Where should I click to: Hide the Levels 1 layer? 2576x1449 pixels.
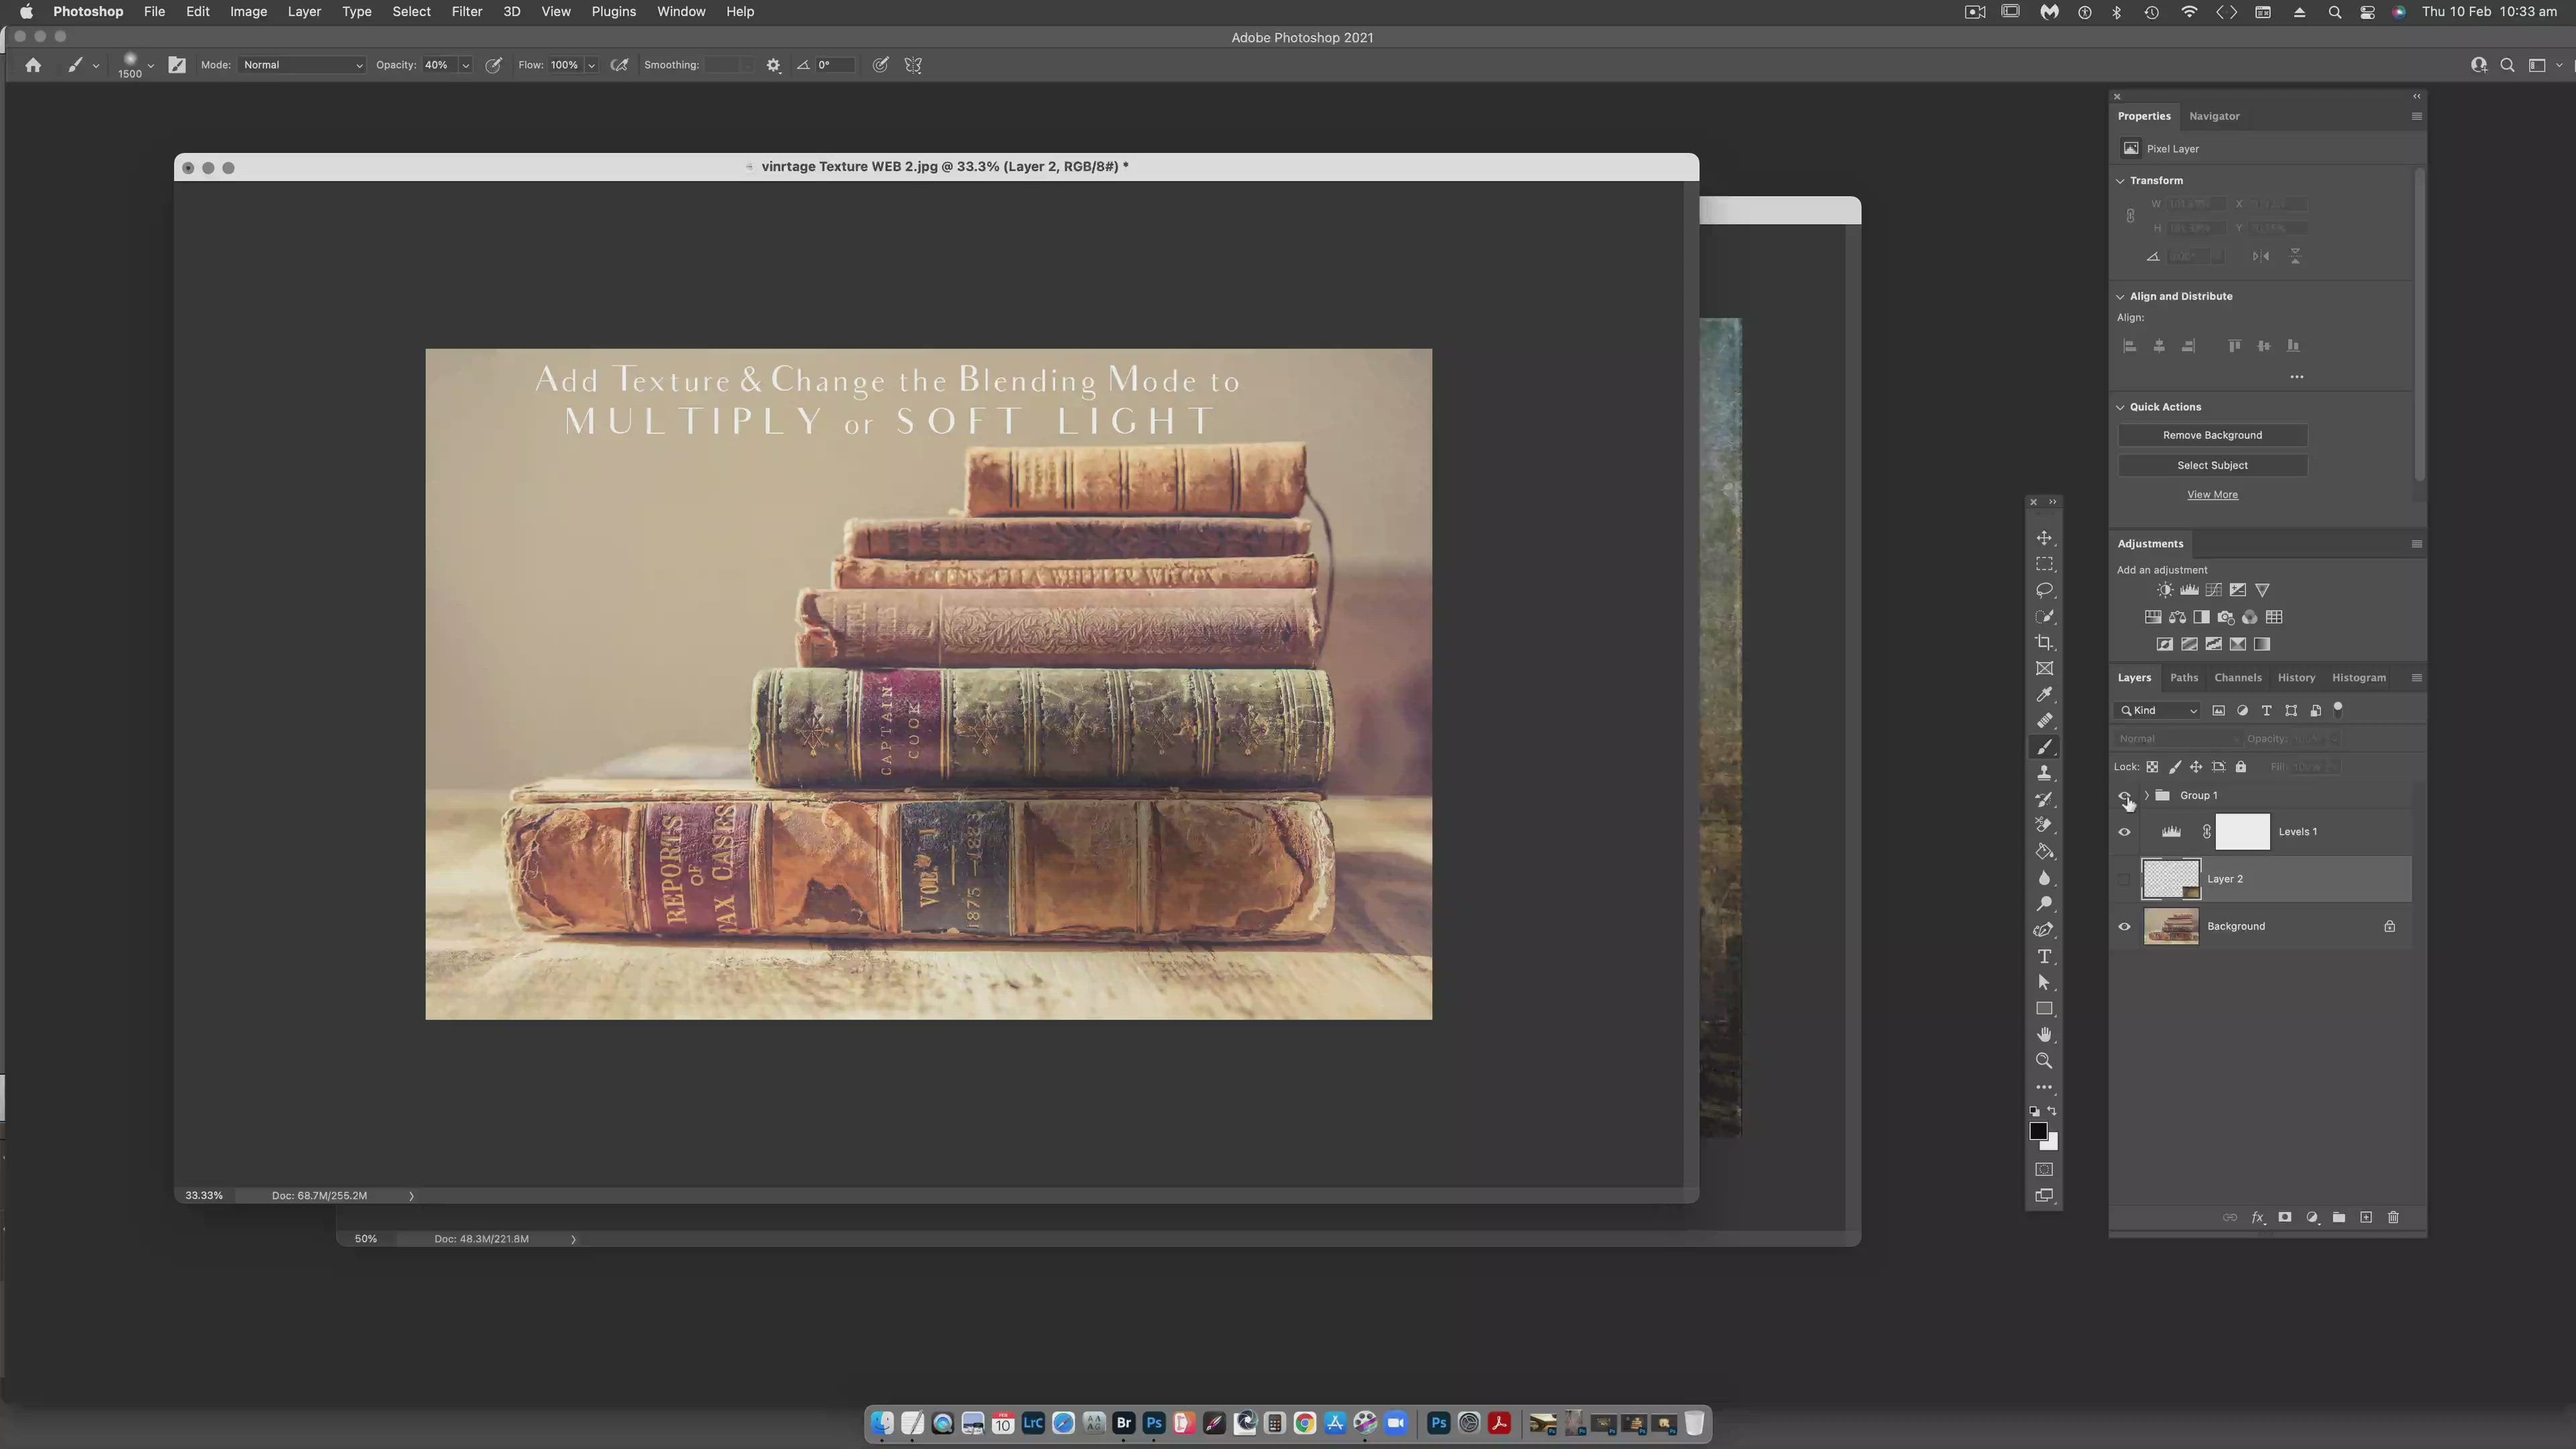point(2124,832)
